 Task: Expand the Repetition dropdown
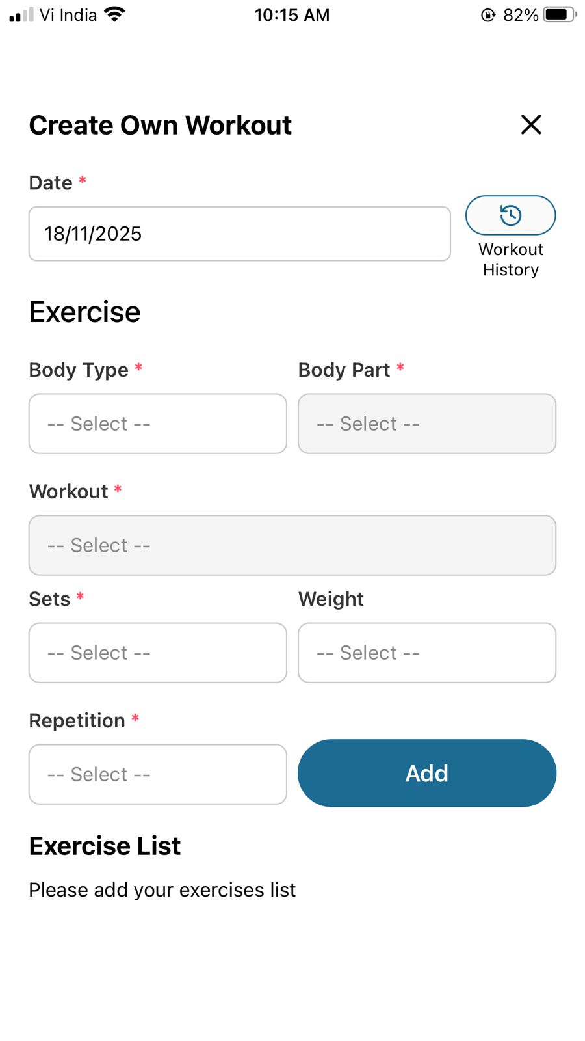[158, 774]
